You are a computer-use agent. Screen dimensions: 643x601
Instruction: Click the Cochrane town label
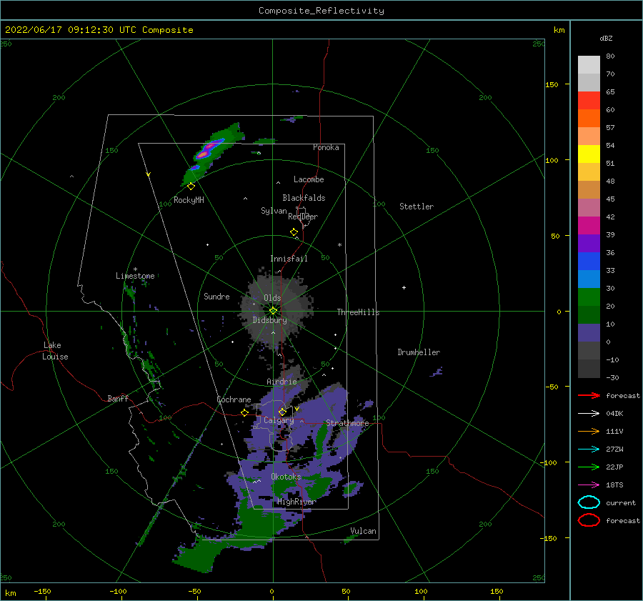234,399
